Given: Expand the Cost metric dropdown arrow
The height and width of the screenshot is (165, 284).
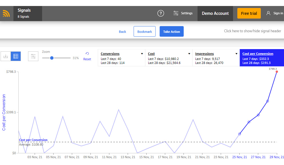Looking at the screenshot, I should click(x=189, y=54).
